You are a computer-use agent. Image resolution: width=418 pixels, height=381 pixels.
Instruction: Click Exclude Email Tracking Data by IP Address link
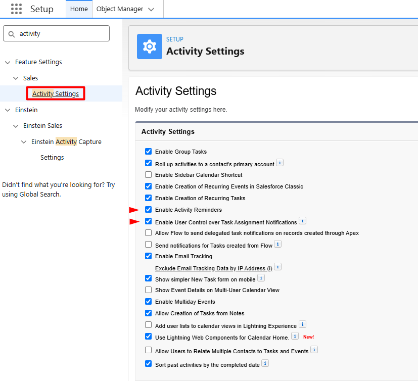(213, 268)
